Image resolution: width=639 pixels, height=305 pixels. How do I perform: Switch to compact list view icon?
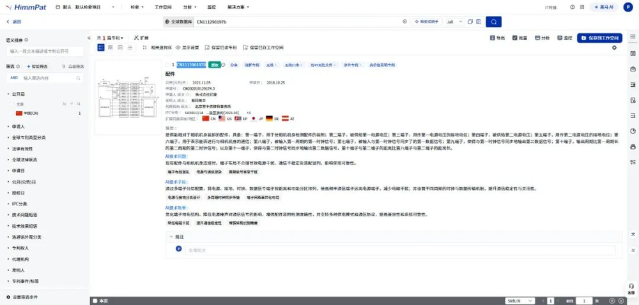(x=130, y=48)
